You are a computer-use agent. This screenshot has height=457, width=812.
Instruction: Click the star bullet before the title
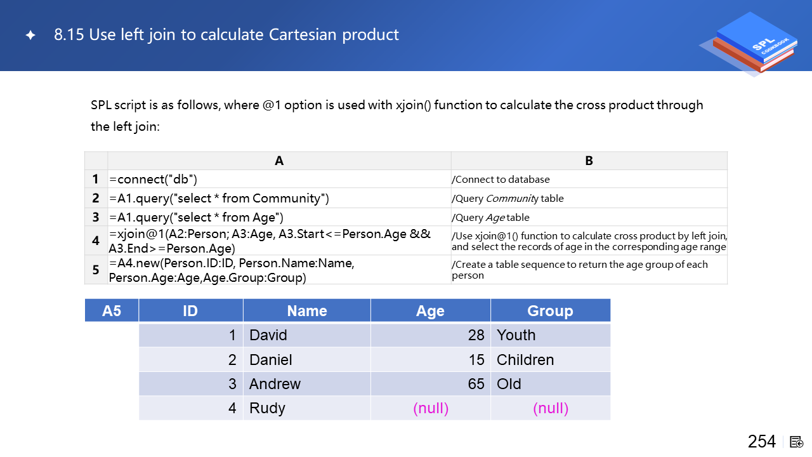pyautogui.click(x=30, y=36)
